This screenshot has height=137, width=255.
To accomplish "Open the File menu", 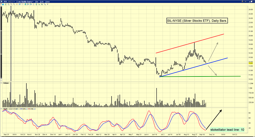I will pos(37,2).
